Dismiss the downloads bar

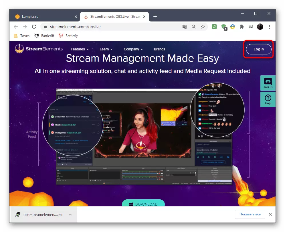coord(270,214)
